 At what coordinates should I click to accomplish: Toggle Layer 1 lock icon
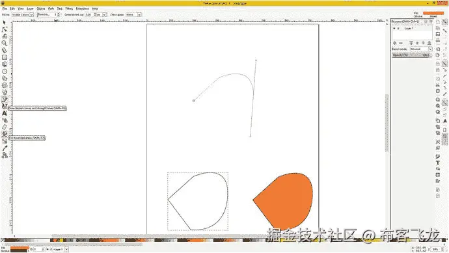[x=398, y=29]
